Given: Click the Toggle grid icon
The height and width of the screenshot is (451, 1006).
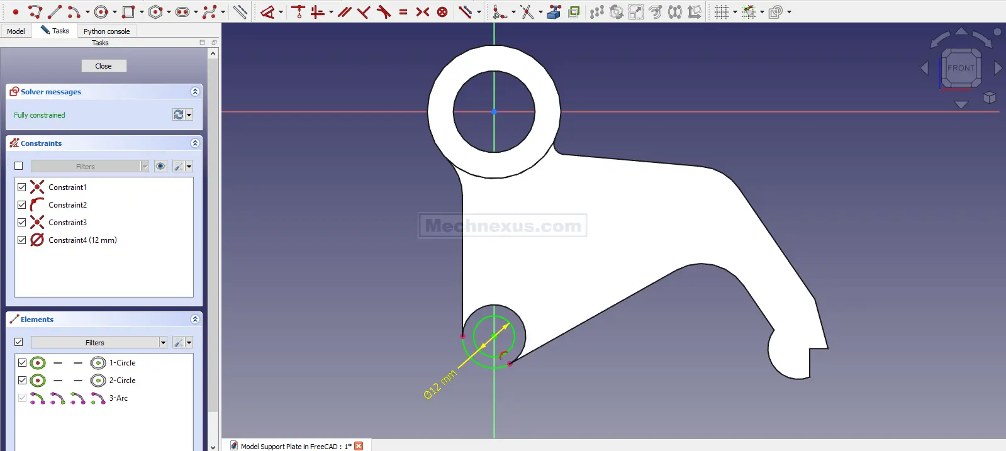Looking at the screenshot, I should click(x=721, y=12).
